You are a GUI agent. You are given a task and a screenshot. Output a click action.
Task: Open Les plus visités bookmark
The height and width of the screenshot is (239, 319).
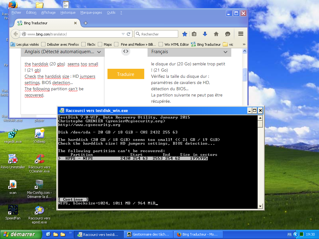(25, 44)
